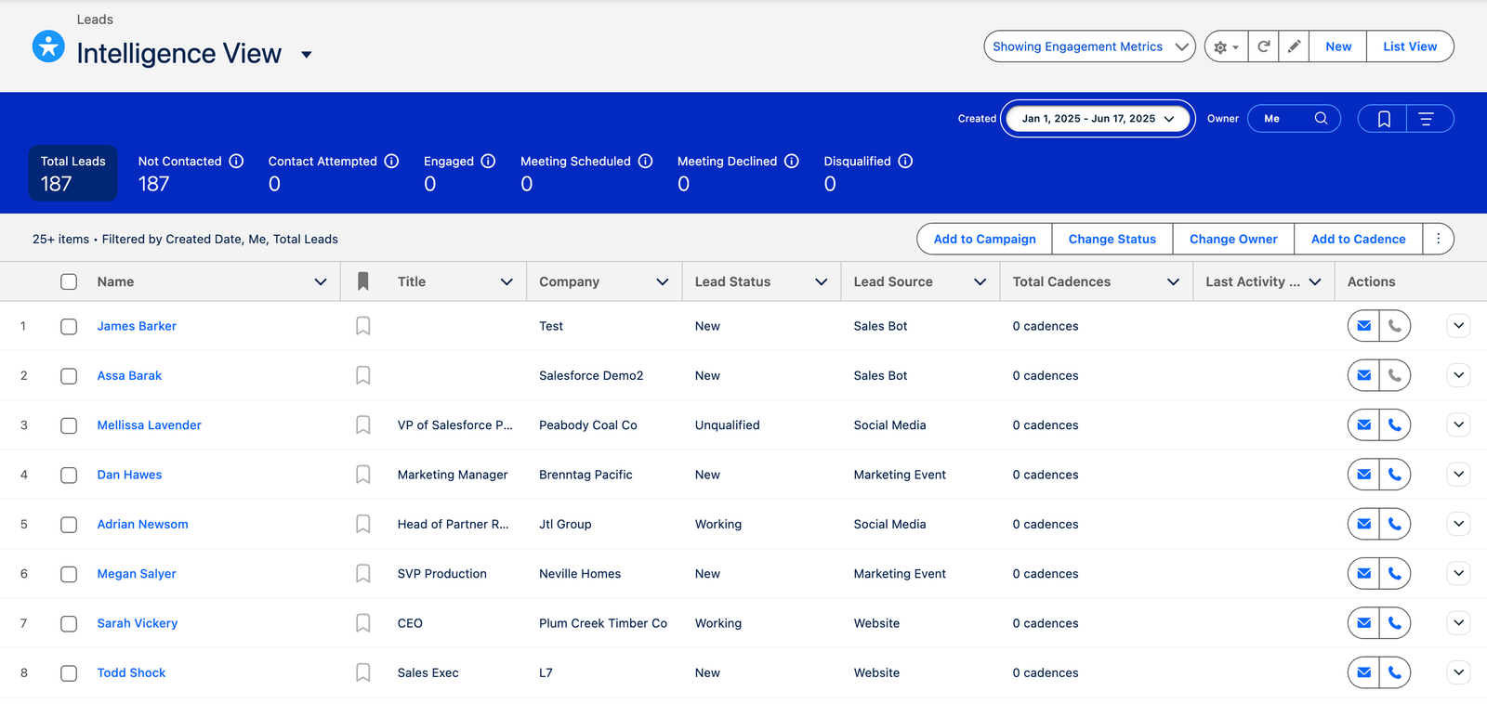
Task: Click the bookmark filter button
Action: click(1383, 119)
